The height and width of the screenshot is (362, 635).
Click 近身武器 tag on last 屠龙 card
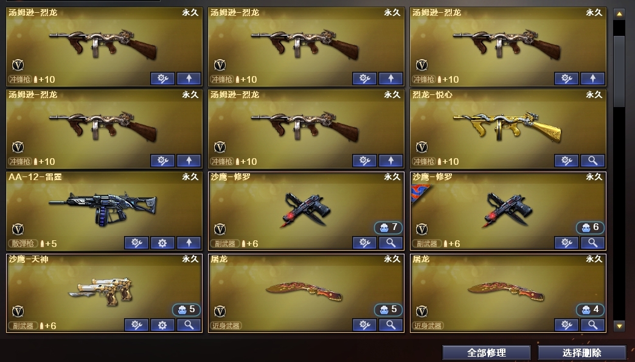point(428,325)
